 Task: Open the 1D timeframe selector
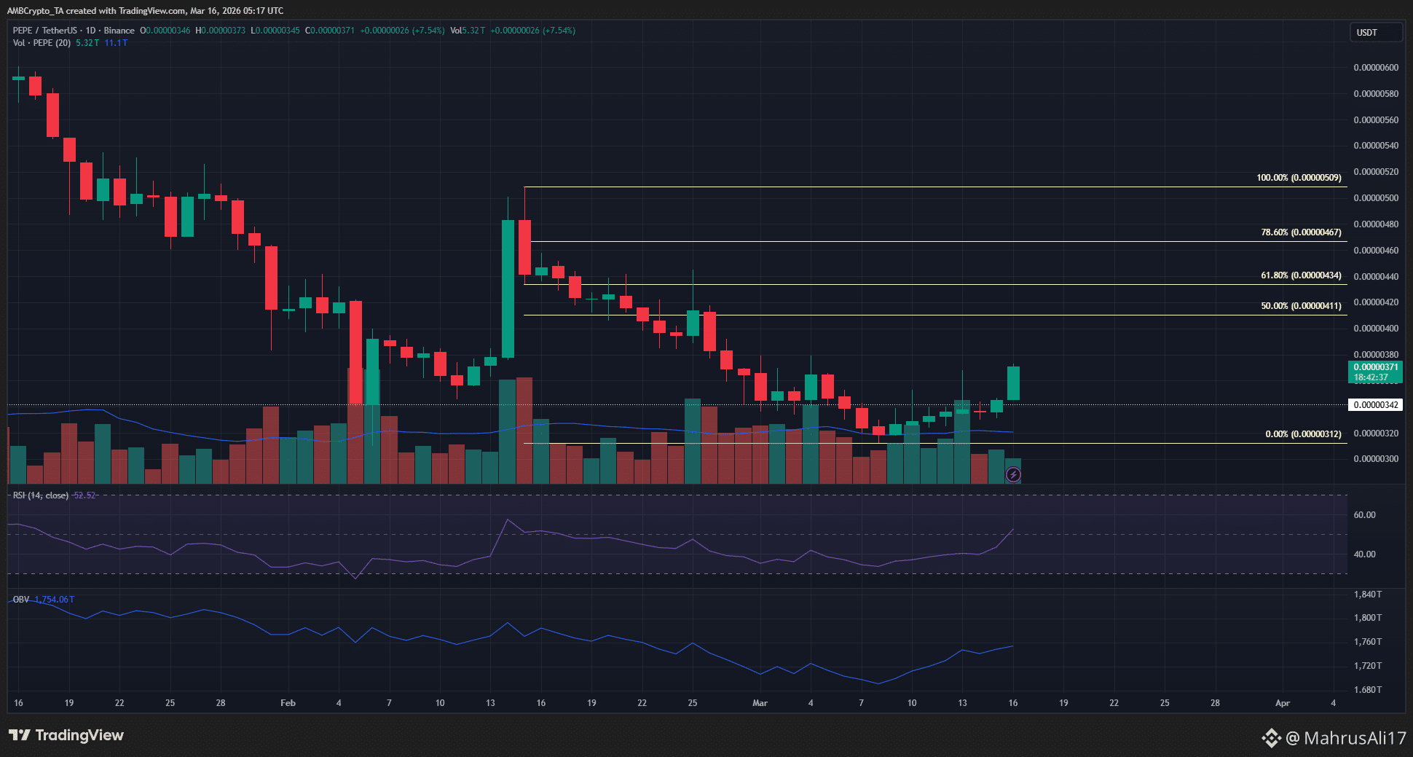pos(90,31)
